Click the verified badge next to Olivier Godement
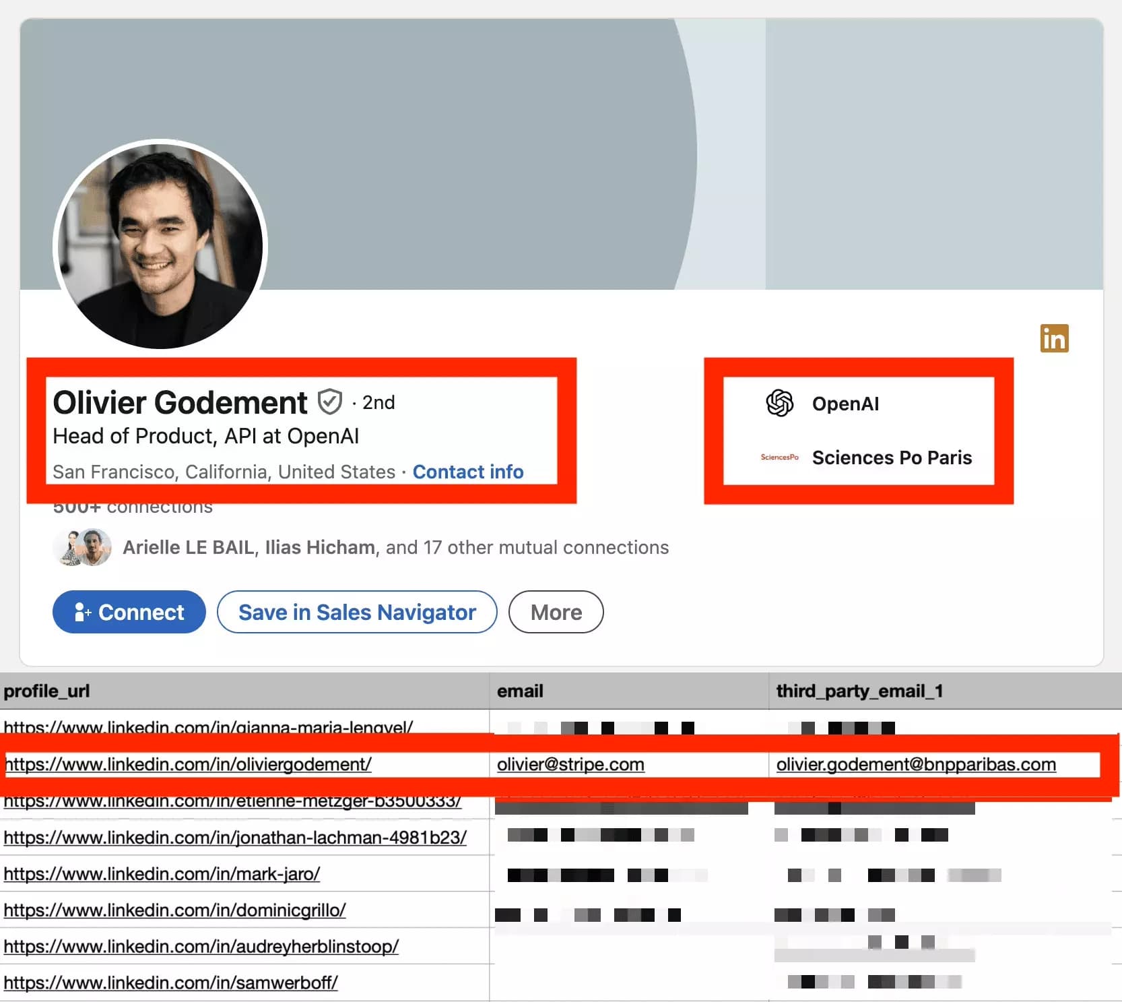The height and width of the screenshot is (1002, 1122). click(x=329, y=402)
